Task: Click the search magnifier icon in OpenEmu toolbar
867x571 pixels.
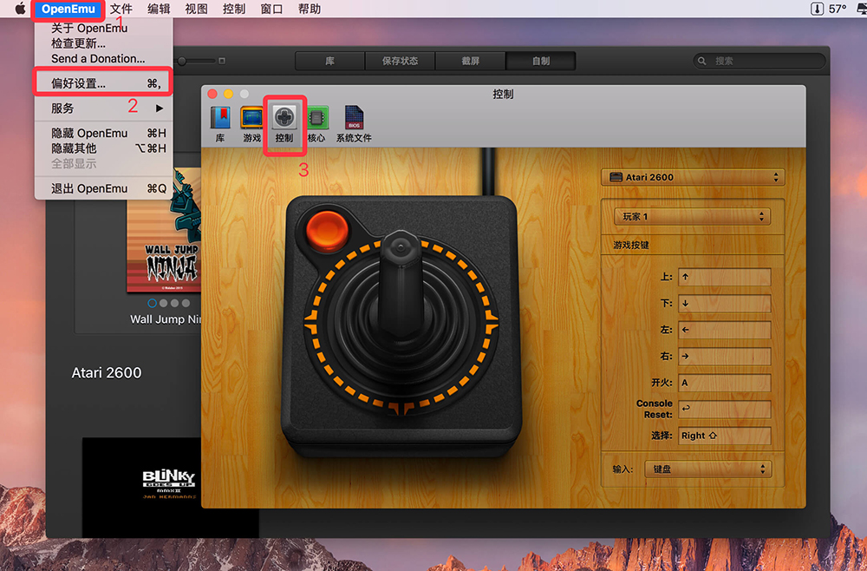Action: click(701, 61)
